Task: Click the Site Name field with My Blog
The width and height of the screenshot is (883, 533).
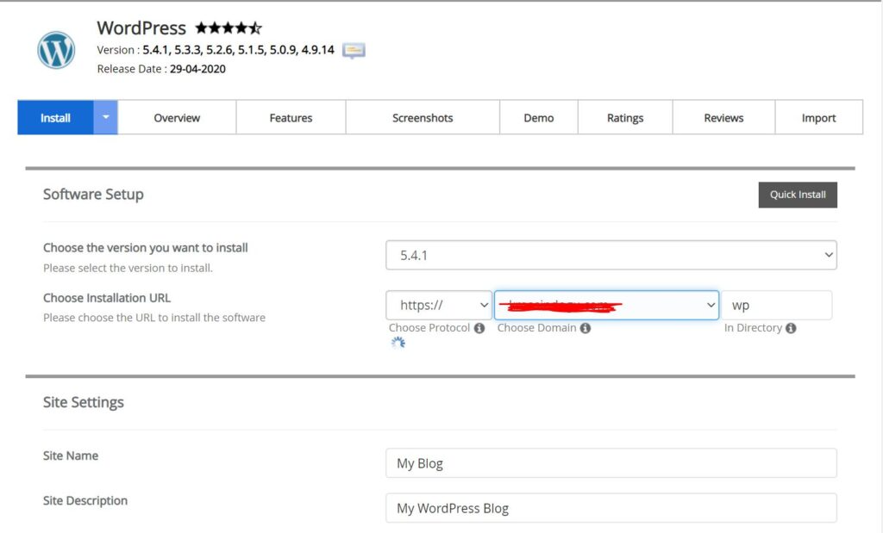Action: (x=611, y=463)
